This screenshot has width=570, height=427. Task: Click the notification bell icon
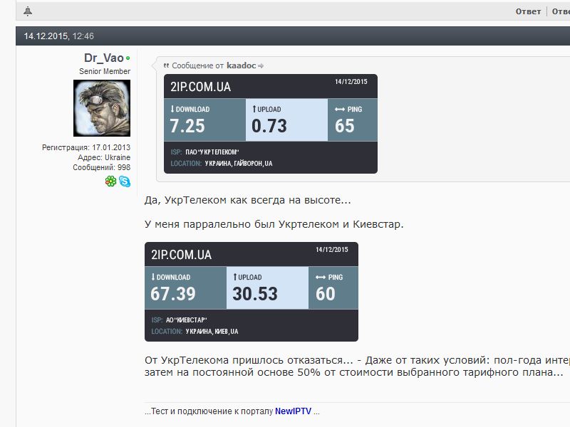pos(28,11)
